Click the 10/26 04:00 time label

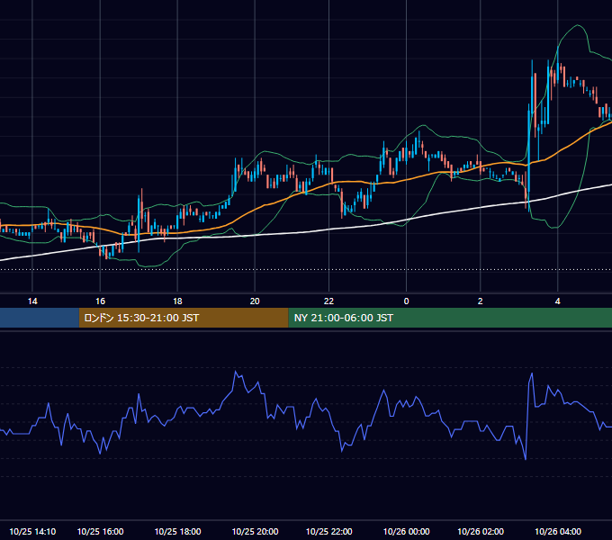click(x=558, y=531)
